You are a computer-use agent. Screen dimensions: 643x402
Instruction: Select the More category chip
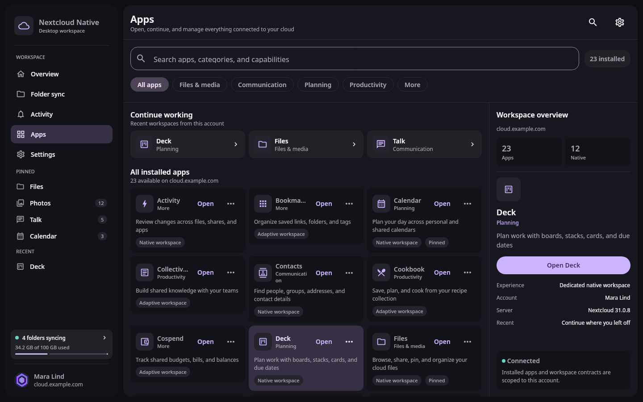(413, 85)
